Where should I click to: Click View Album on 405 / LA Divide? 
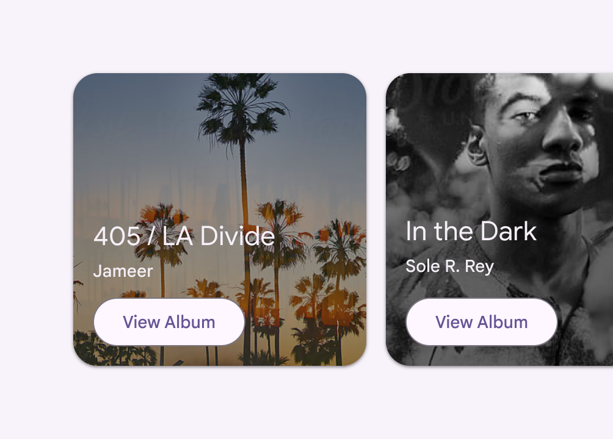pos(169,322)
